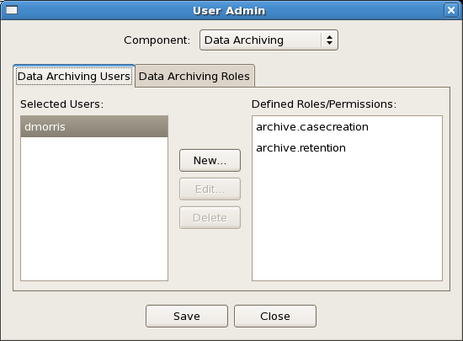
Task: Click the Component label
Action: point(157,40)
